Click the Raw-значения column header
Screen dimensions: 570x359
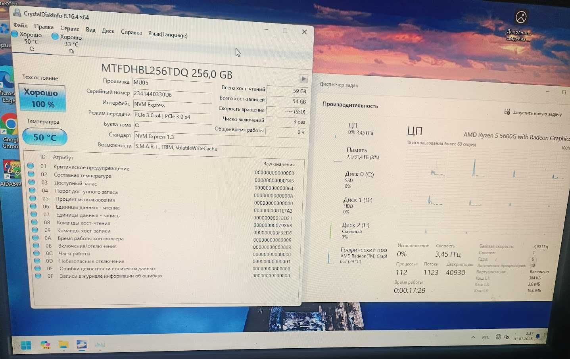click(x=279, y=164)
